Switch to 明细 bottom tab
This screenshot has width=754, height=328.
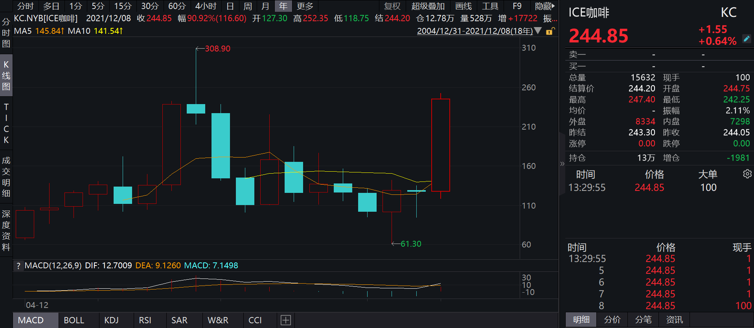[581, 320]
